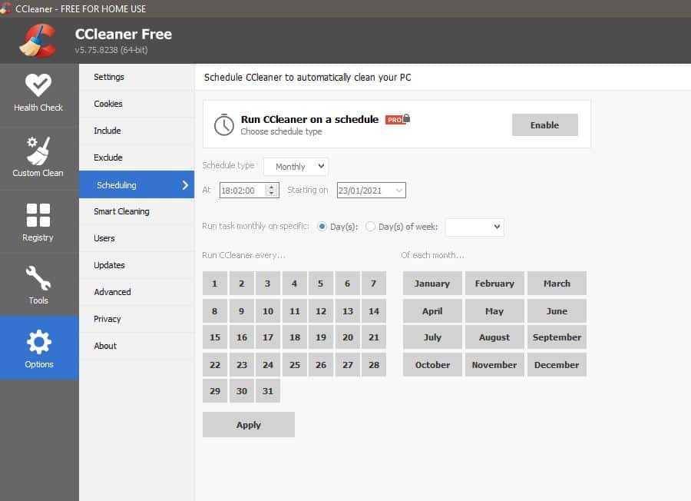Toggle the November month button
The width and height of the screenshot is (691, 501).
[x=494, y=365]
